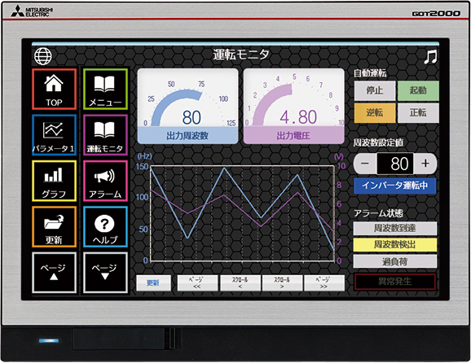Go to next page with ページ▼
The height and width of the screenshot is (363, 471).
click(105, 273)
